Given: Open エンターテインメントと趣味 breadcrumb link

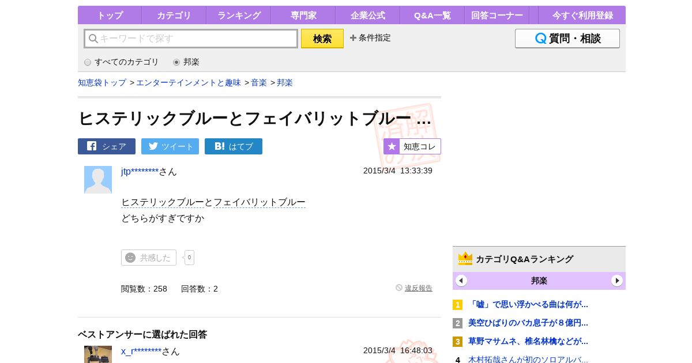Looking at the screenshot, I should pyautogui.click(x=189, y=82).
